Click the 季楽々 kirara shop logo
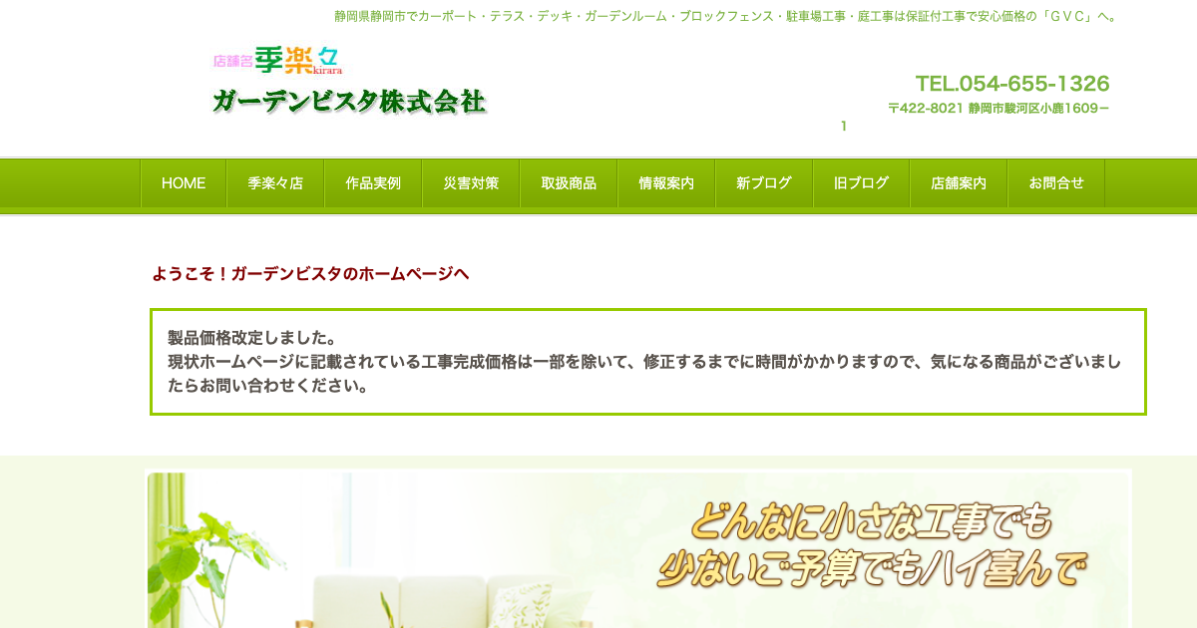Screen dimensions: 1197x628 [277, 61]
